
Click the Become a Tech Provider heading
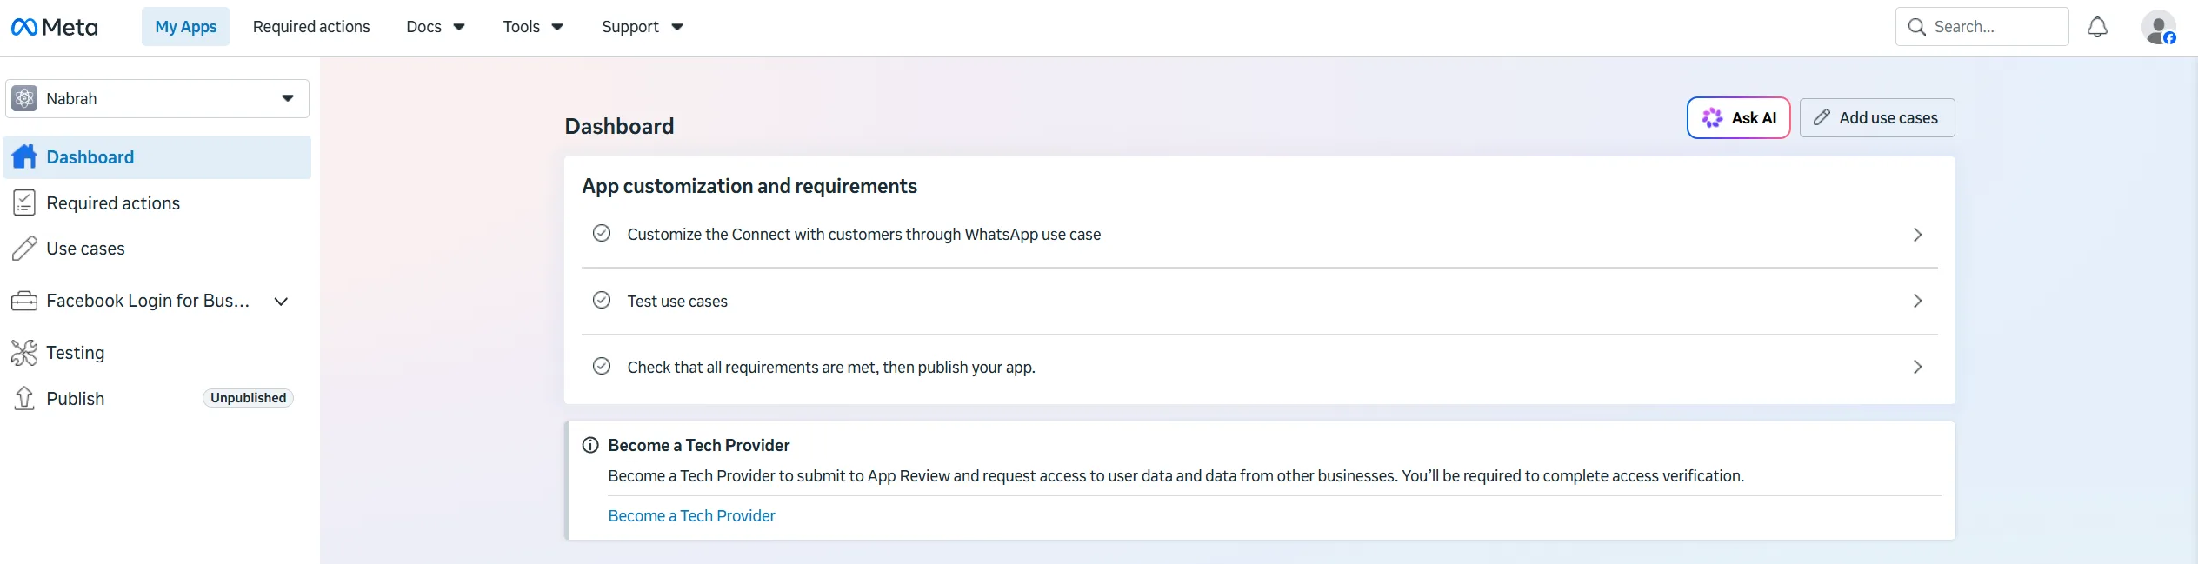(x=698, y=445)
